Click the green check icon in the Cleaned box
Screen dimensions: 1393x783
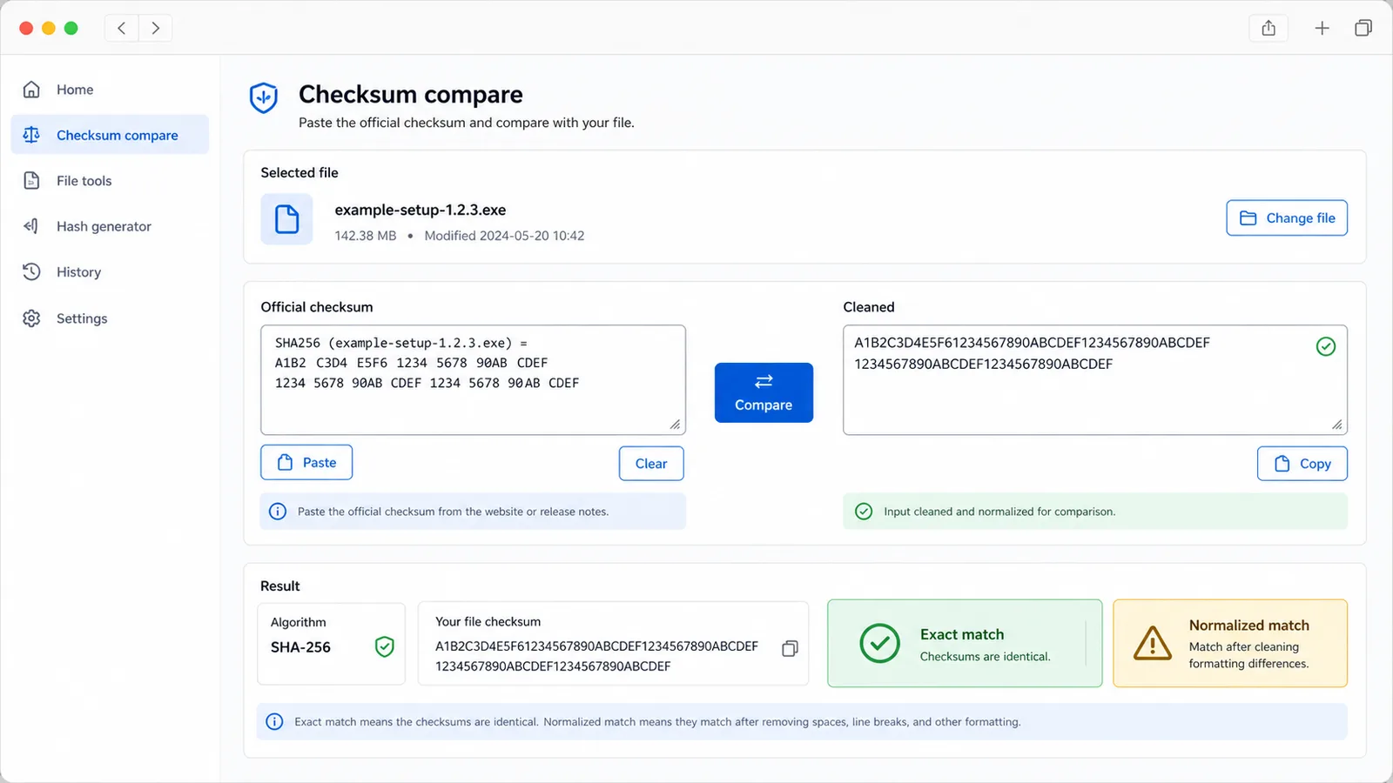[x=1326, y=346]
